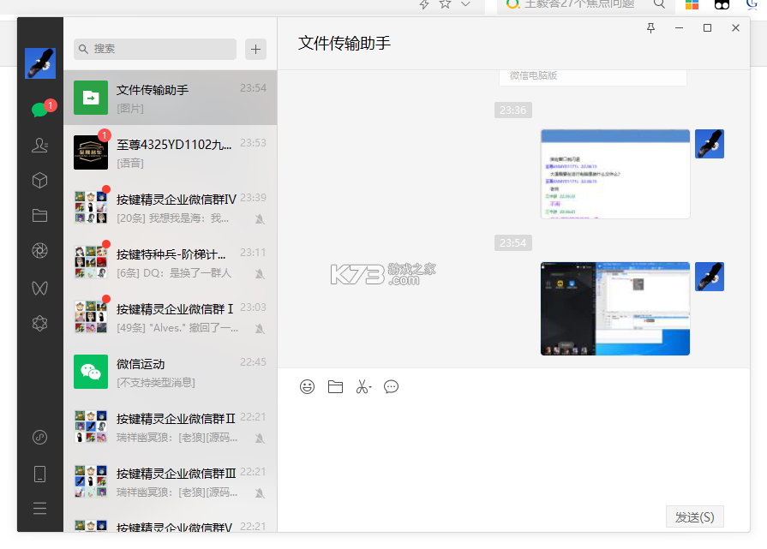Click the green 文件传输助手 avatar icon

coord(91,98)
